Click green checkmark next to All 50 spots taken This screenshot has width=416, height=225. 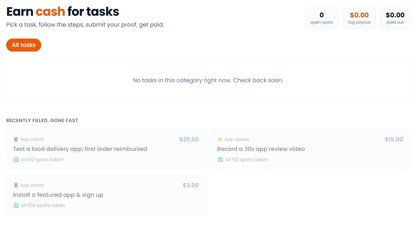220,160
